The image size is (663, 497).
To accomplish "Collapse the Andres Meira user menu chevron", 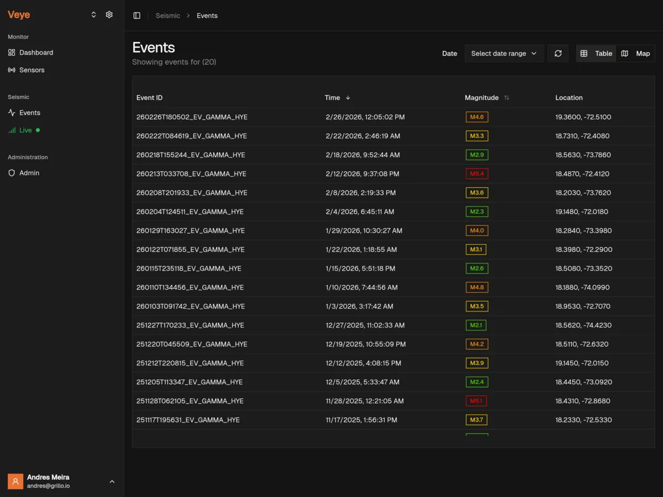I will click(x=112, y=481).
